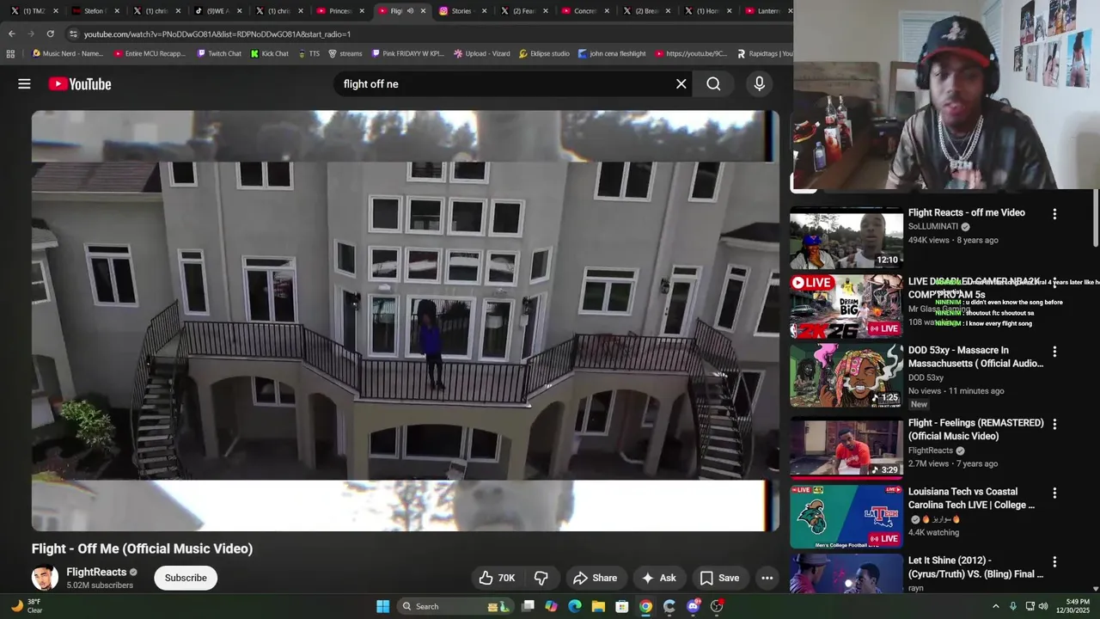Open system tray volume icon
The width and height of the screenshot is (1100, 619).
click(x=1042, y=606)
